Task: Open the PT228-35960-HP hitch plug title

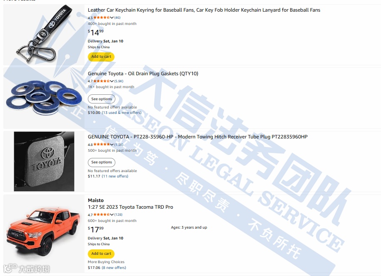Action: point(197,137)
